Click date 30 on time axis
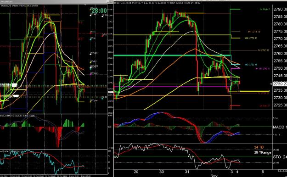The width and height of the screenshot is (287, 177). (162, 172)
